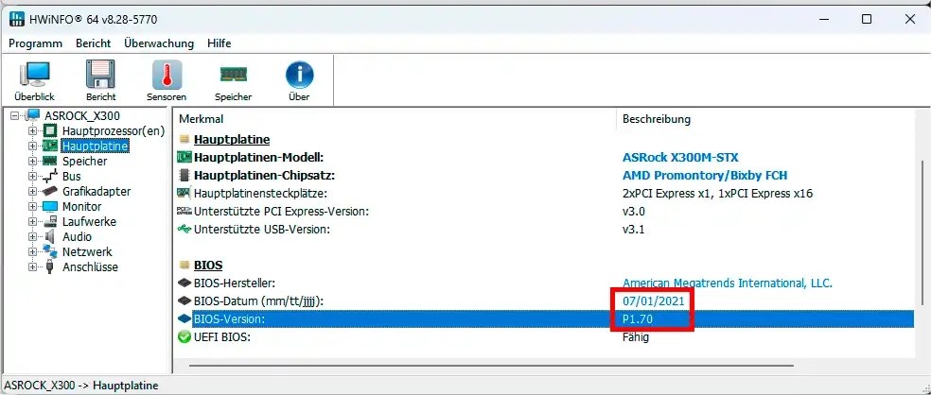Select Grafikadapter in the tree
Screen dimensions: 931x395
97,192
